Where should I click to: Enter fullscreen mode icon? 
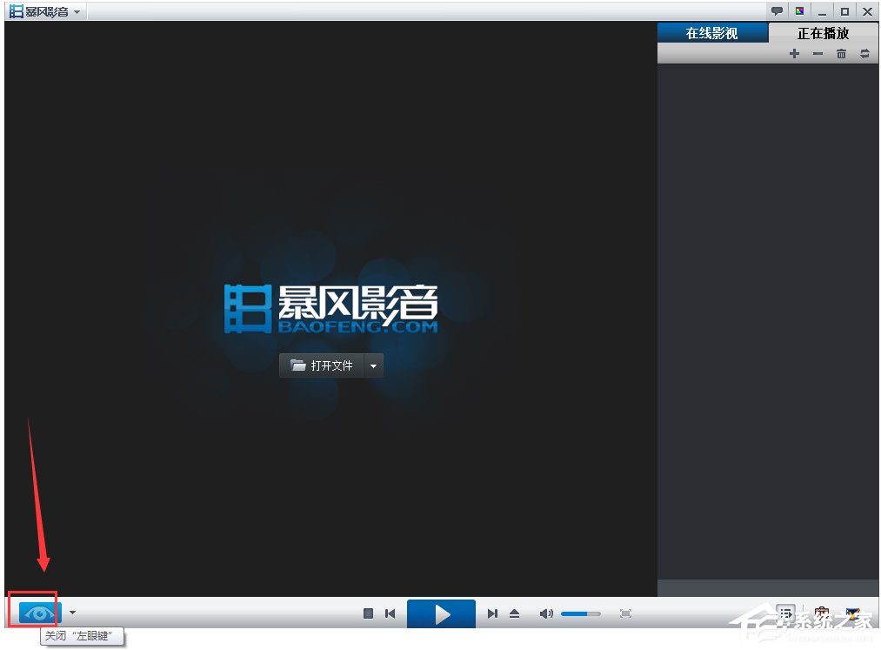pyautogui.click(x=625, y=613)
